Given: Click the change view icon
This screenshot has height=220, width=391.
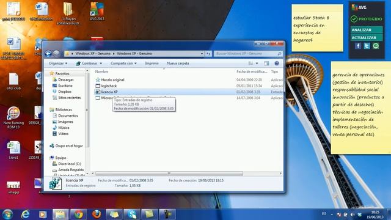Looking at the screenshot, I should pyautogui.click(x=251, y=64).
